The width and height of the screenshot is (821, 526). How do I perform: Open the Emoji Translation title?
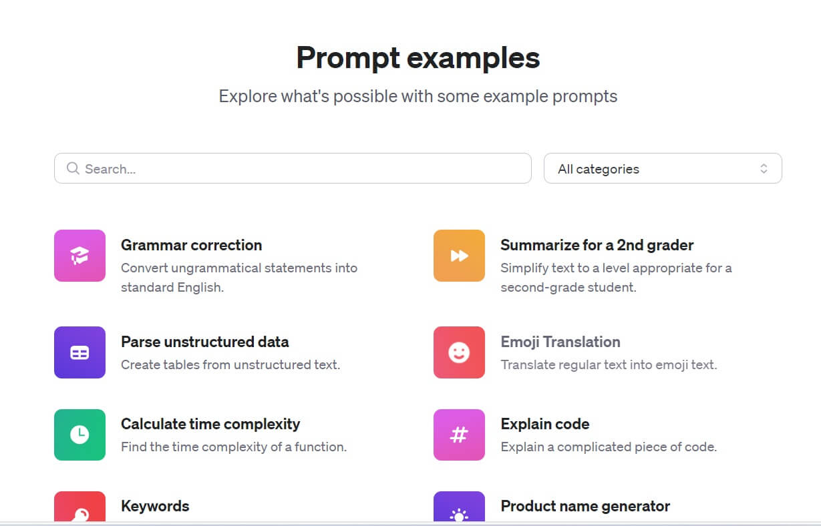click(x=560, y=342)
